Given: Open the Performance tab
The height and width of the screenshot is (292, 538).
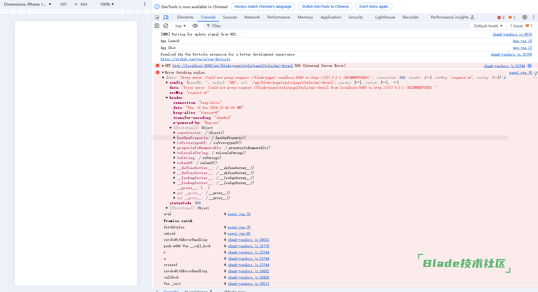Looking at the screenshot, I should (x=279, y=17).
